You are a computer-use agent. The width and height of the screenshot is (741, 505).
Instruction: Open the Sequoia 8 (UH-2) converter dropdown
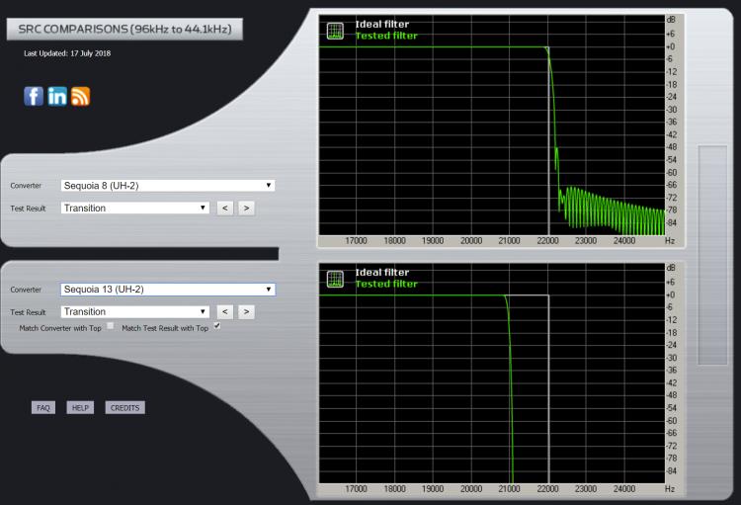tap(168, 186)
